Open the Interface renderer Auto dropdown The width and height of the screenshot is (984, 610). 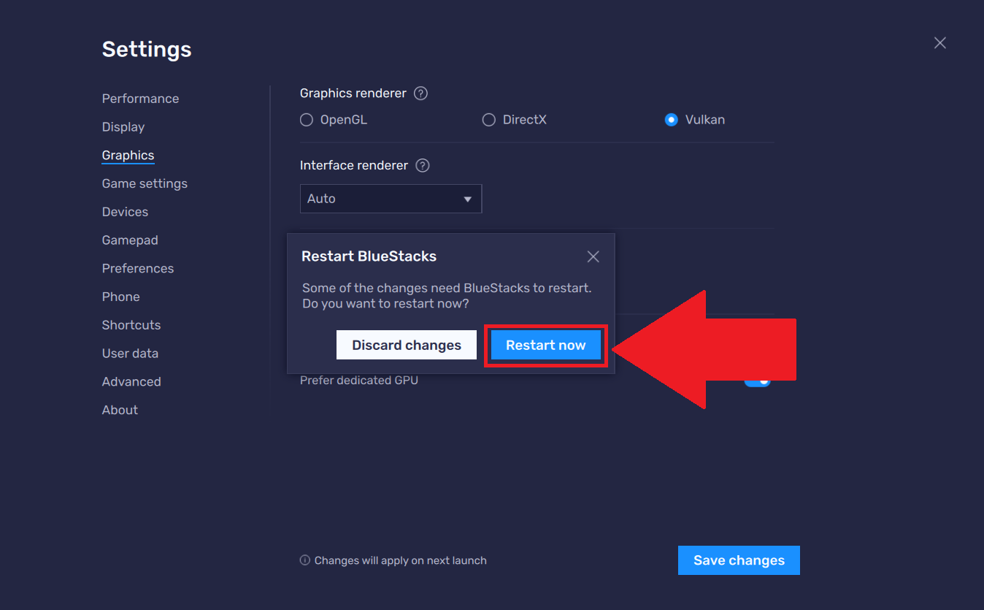point(391,199)
